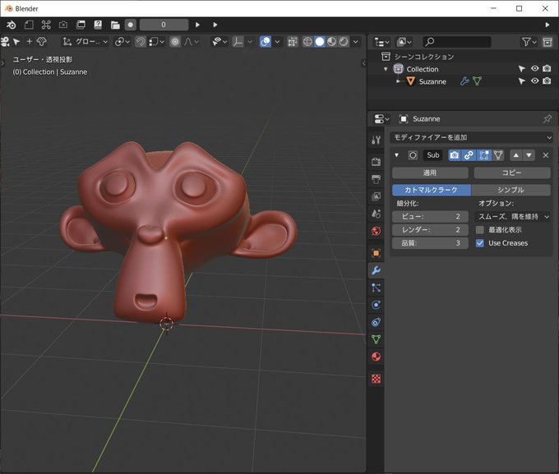Screen dimensions: 559x474
Task: Toggle the snap magnet button
Action: click(141, 42)
